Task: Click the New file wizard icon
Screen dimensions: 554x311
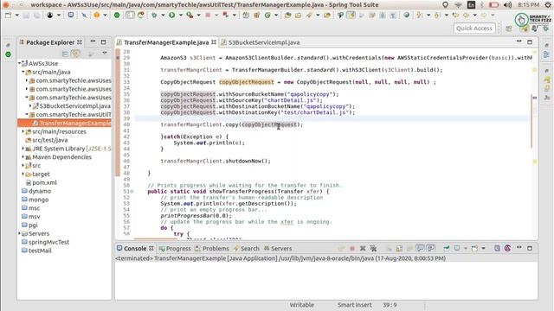Action: coord(8,16)
